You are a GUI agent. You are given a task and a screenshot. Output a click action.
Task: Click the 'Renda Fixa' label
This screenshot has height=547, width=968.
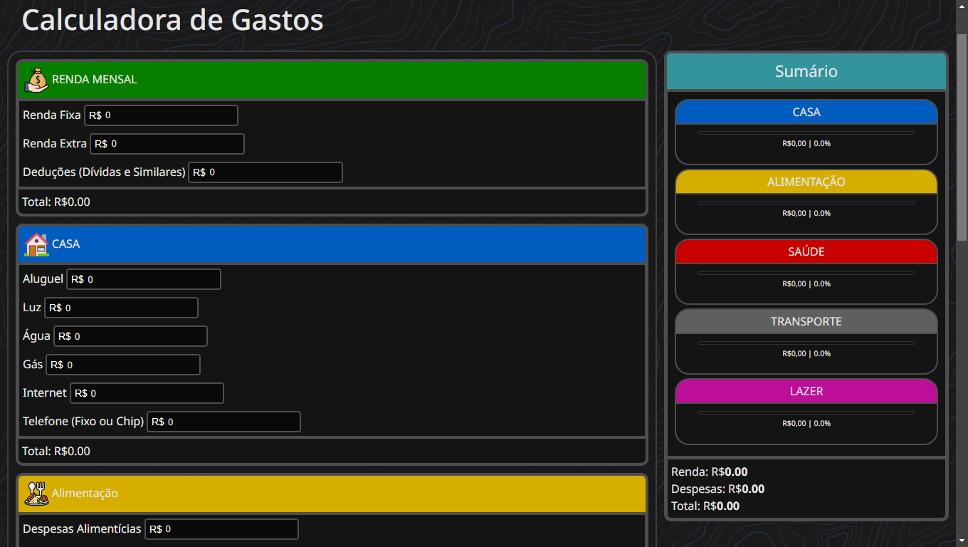[x=52, y=115]
